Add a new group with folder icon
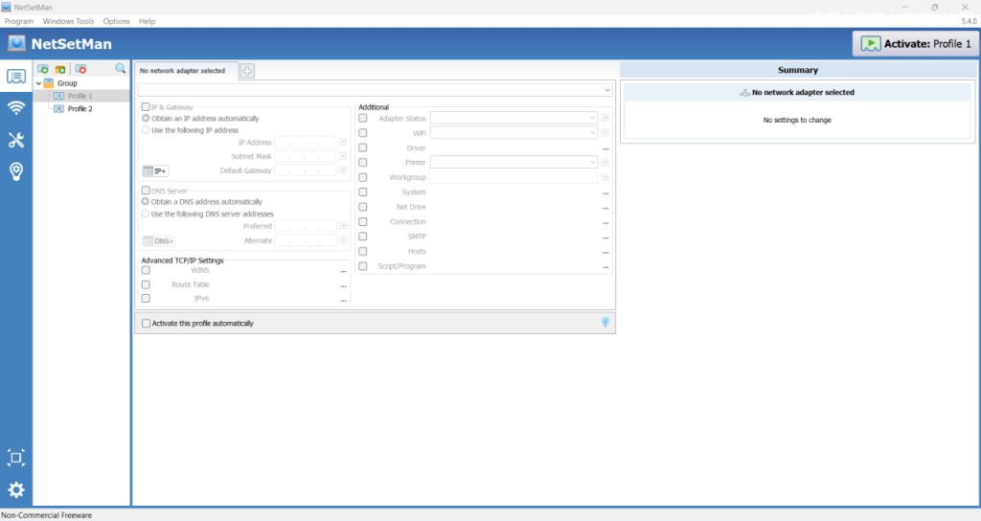981x521 pixels. click(x=60, y=69)
